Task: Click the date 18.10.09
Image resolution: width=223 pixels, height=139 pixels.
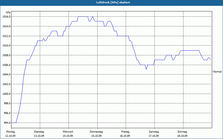Action: click(x=182, y=136)
